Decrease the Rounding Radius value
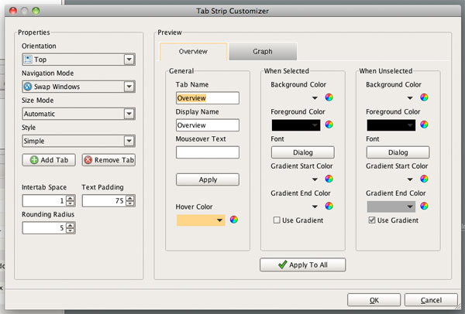The height and width of the screenshot is (314, 465). click(71, 230)
